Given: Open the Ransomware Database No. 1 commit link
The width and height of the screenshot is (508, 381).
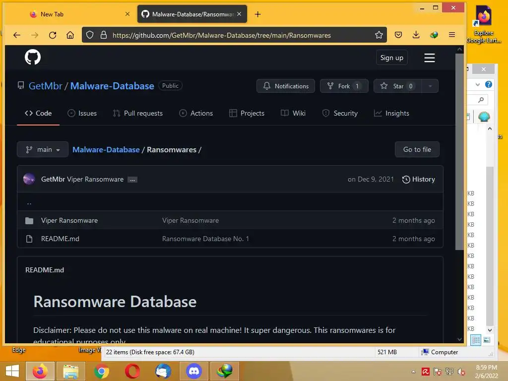Looking at the screenshot, I should (205, 239).
